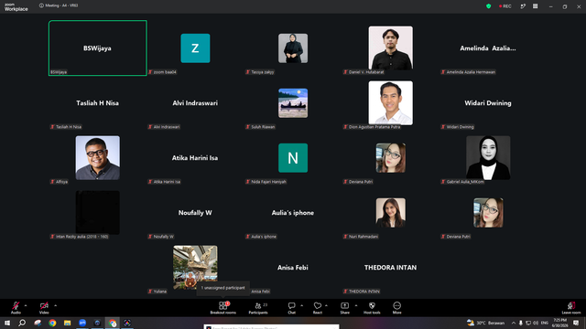Change layout with the grid view icon
Viewport: 586px width, 329px height.
coord(535,6)
